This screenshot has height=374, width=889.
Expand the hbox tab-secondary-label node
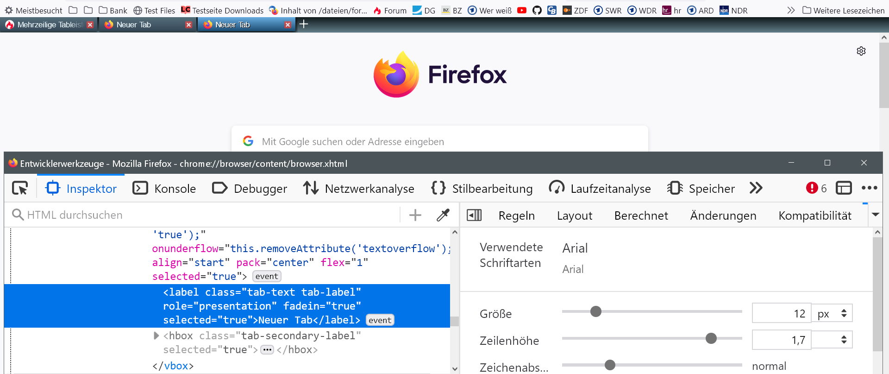pyautogui.click(x=156, y=336)
